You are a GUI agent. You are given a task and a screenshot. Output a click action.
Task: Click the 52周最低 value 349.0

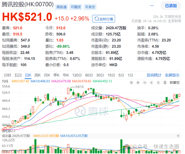pyautogui.click(x=25, y=46)
